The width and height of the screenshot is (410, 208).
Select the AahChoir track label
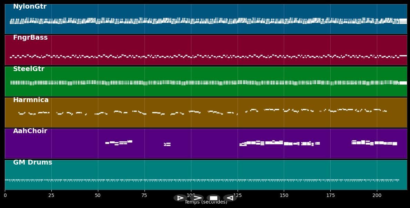[30, 131]
